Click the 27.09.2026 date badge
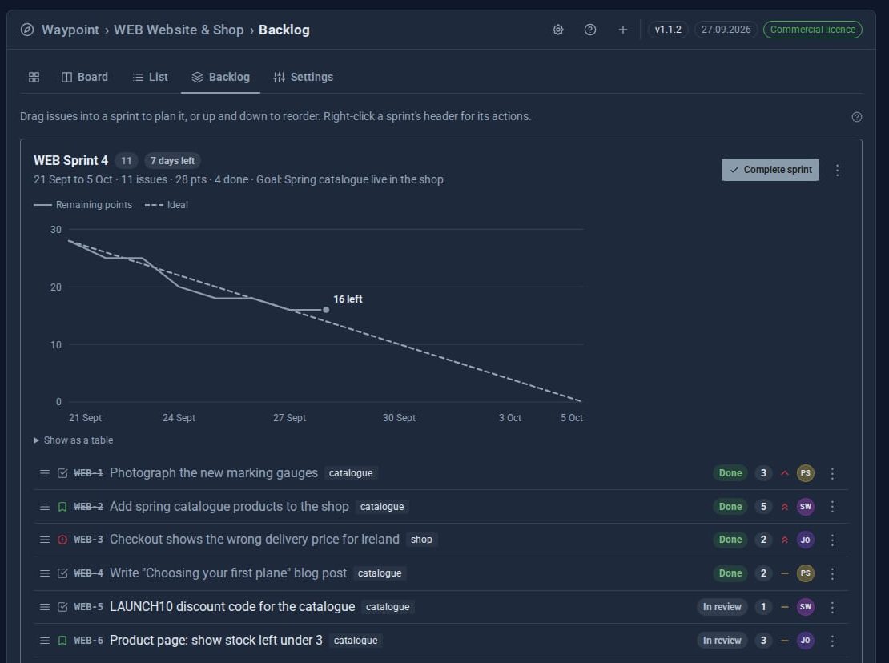Screen dimensions: 889x663 point(726,30)
